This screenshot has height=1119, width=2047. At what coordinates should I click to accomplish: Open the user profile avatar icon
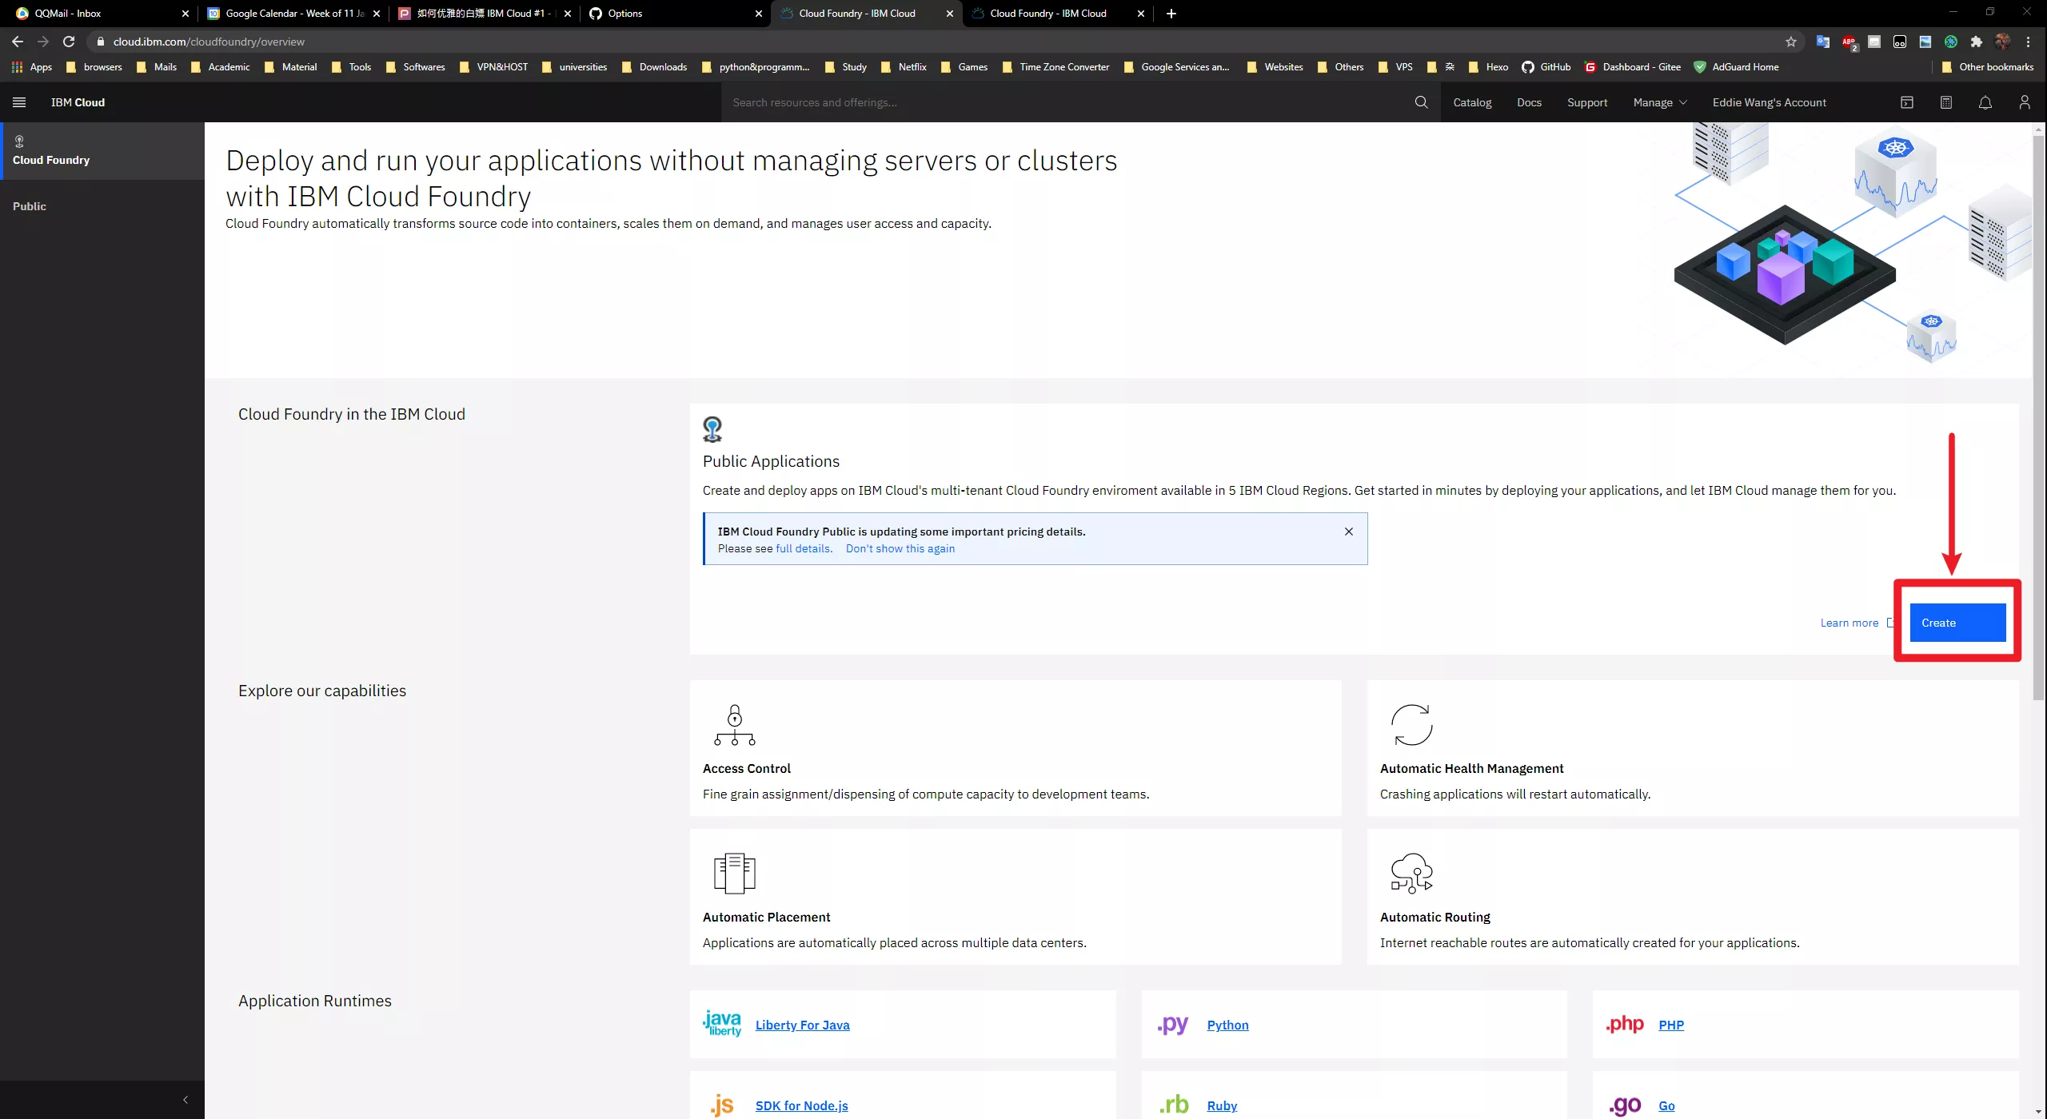point(2025,102)
